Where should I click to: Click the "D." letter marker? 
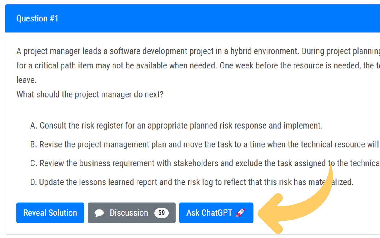[x=34, y=182]
